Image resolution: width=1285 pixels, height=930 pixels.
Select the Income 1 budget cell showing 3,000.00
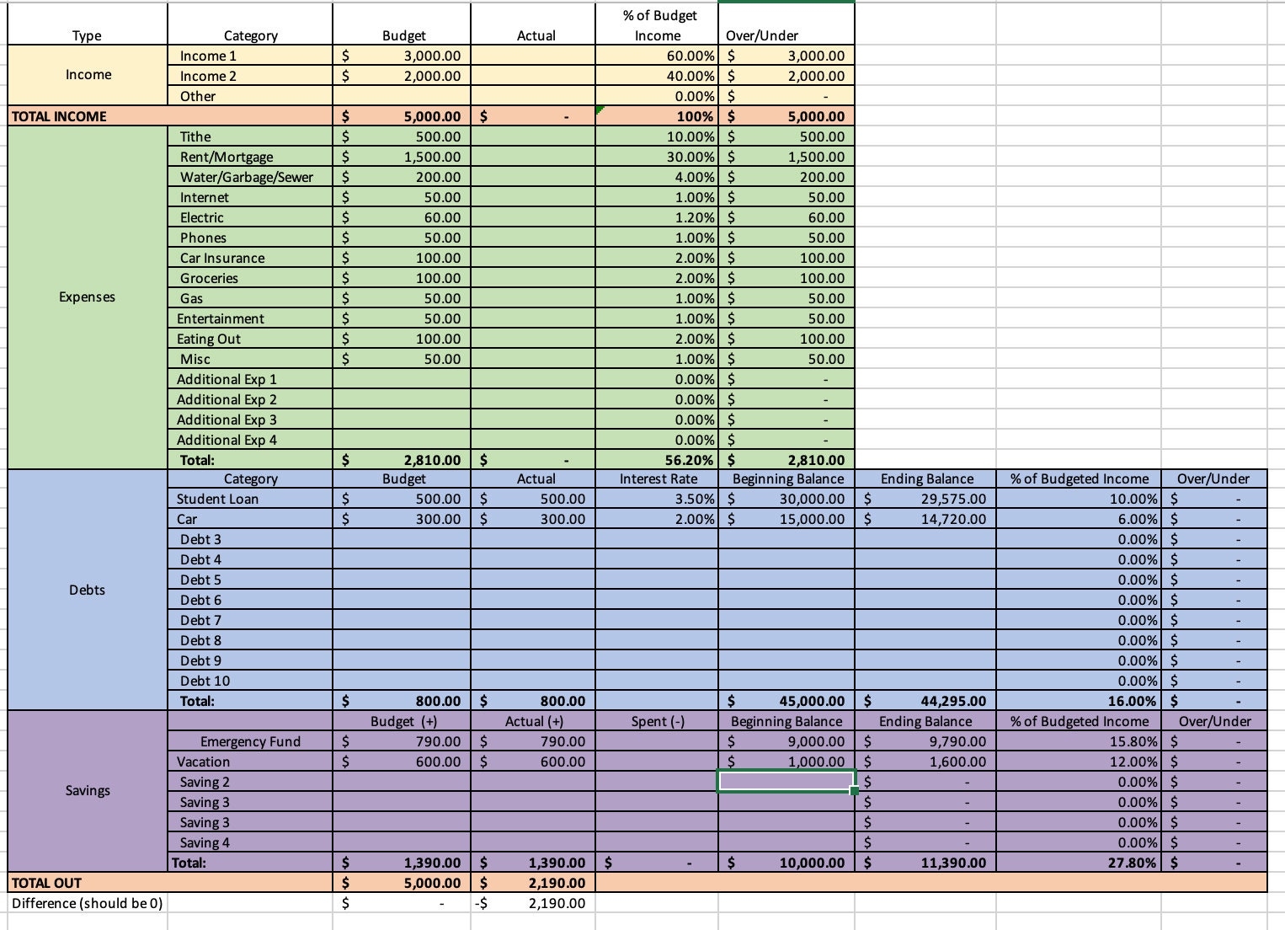402,56
